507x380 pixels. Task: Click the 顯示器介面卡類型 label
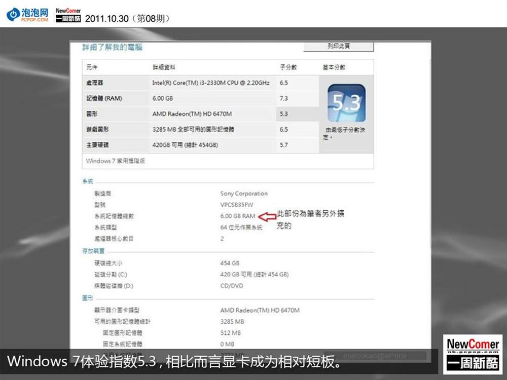click(117, 310)
